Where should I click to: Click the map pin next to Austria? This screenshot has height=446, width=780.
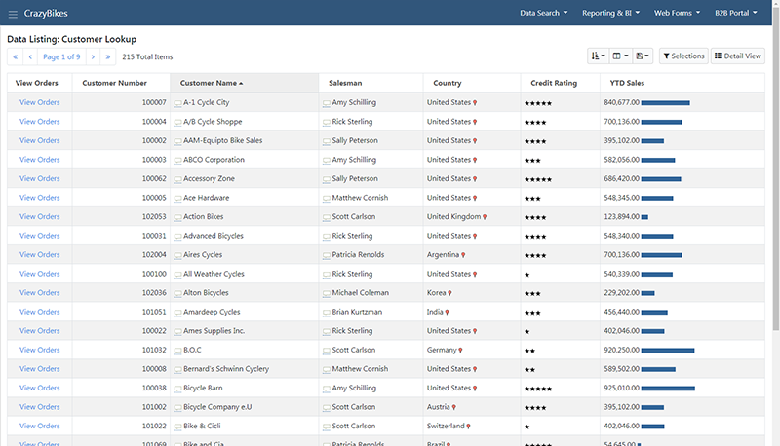(453, 407)
